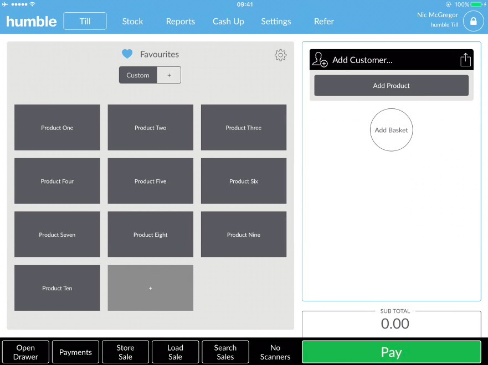488x365 pixels.
Task: Click the Add Product button
Action: pos(391,85)
